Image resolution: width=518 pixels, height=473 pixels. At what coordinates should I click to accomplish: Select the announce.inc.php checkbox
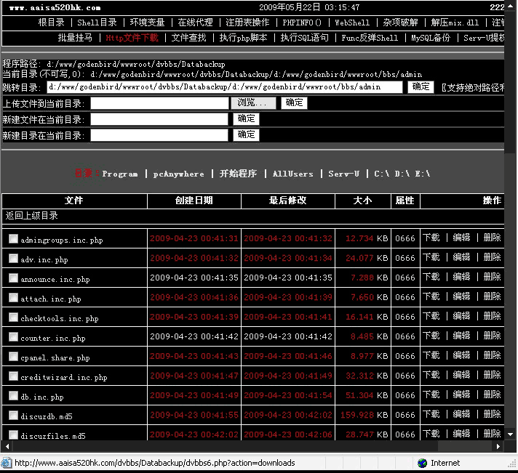(13, 278)
